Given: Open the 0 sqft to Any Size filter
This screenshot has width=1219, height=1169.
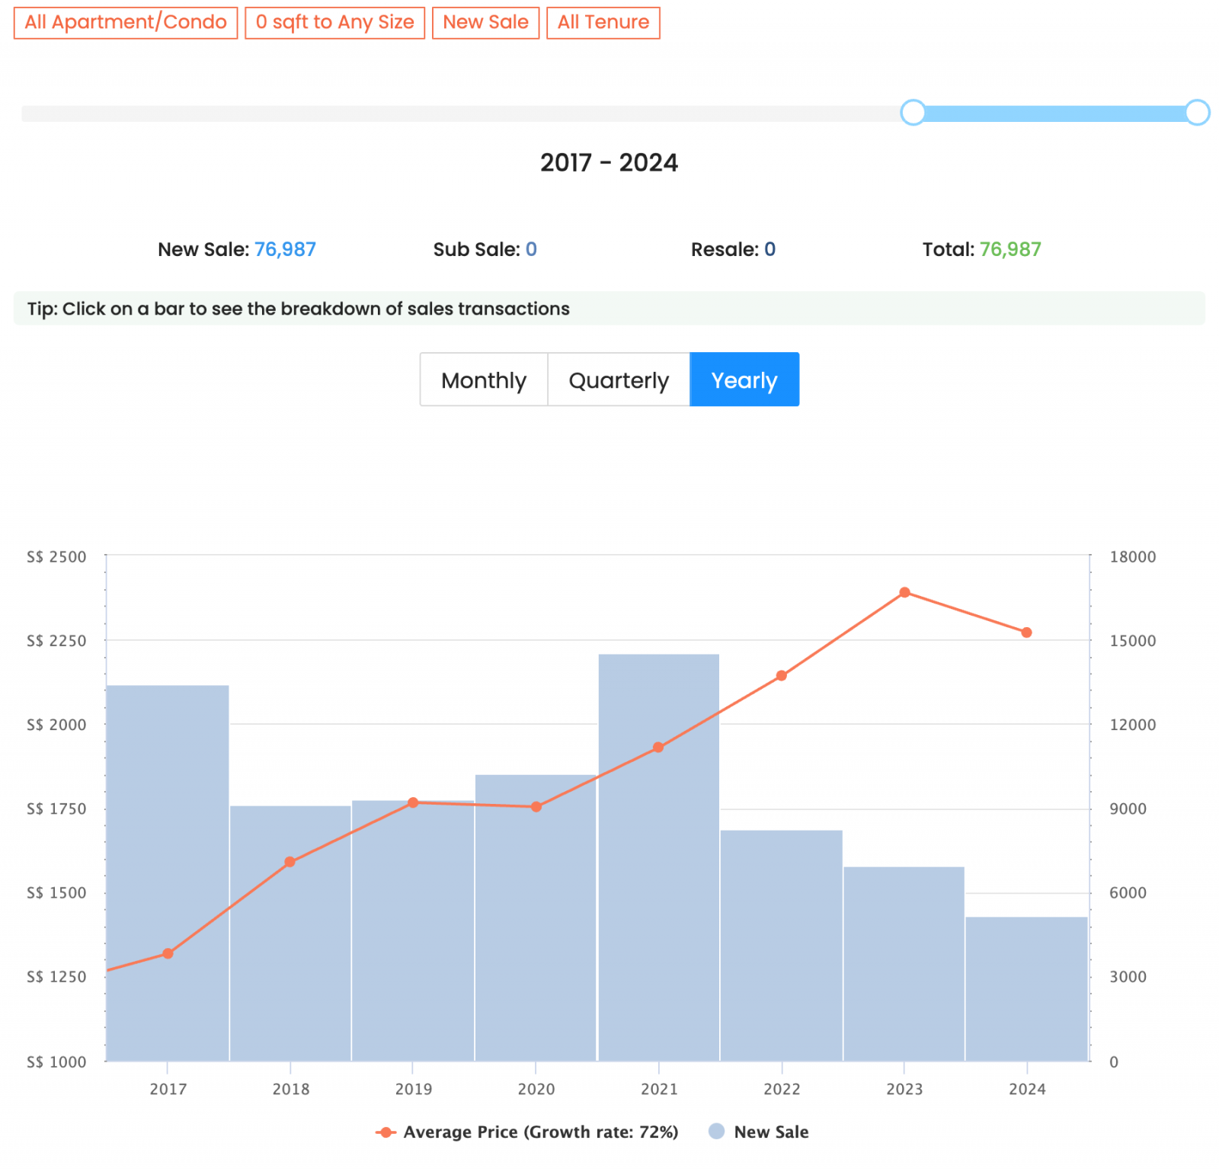Looking at the screenshot, I should coord(334,22).
